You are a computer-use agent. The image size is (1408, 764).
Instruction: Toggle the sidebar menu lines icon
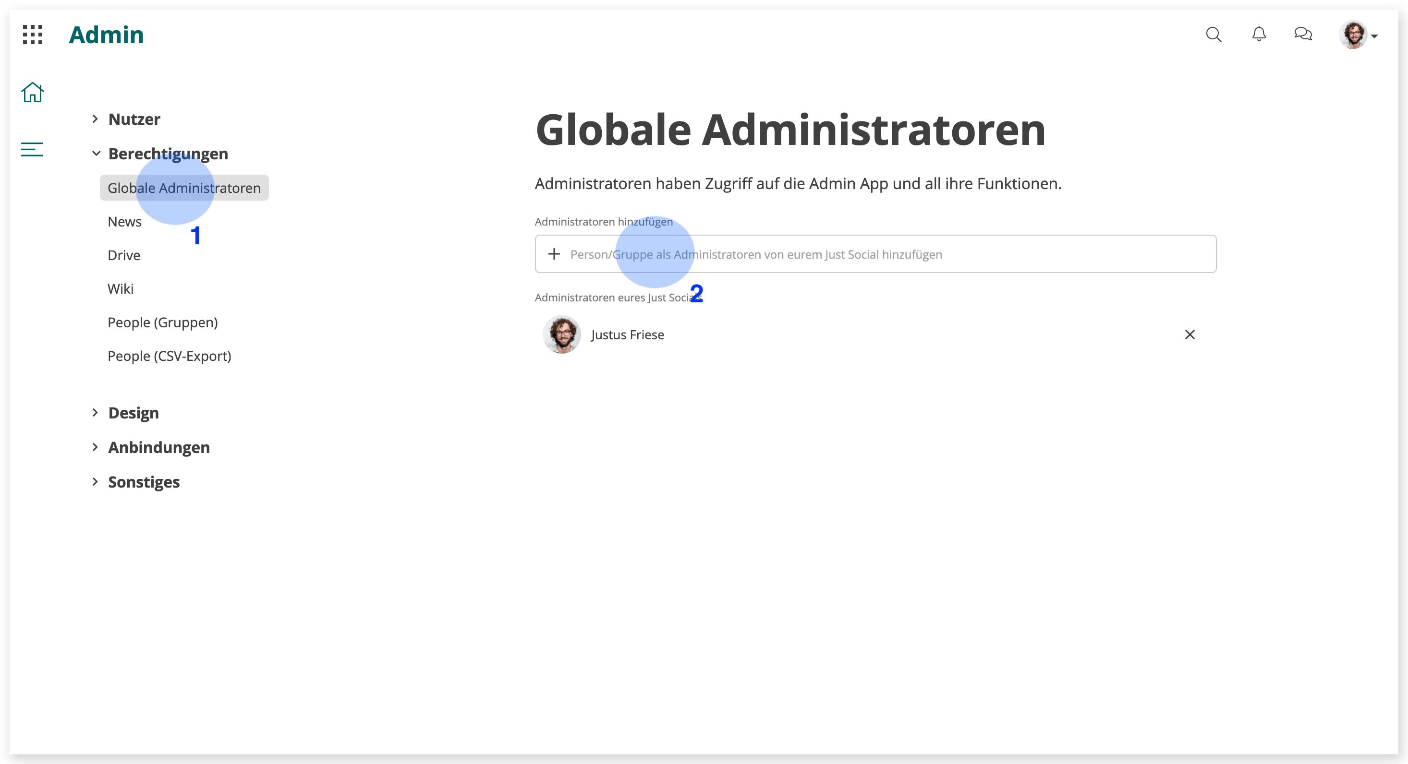pos(32,149)
